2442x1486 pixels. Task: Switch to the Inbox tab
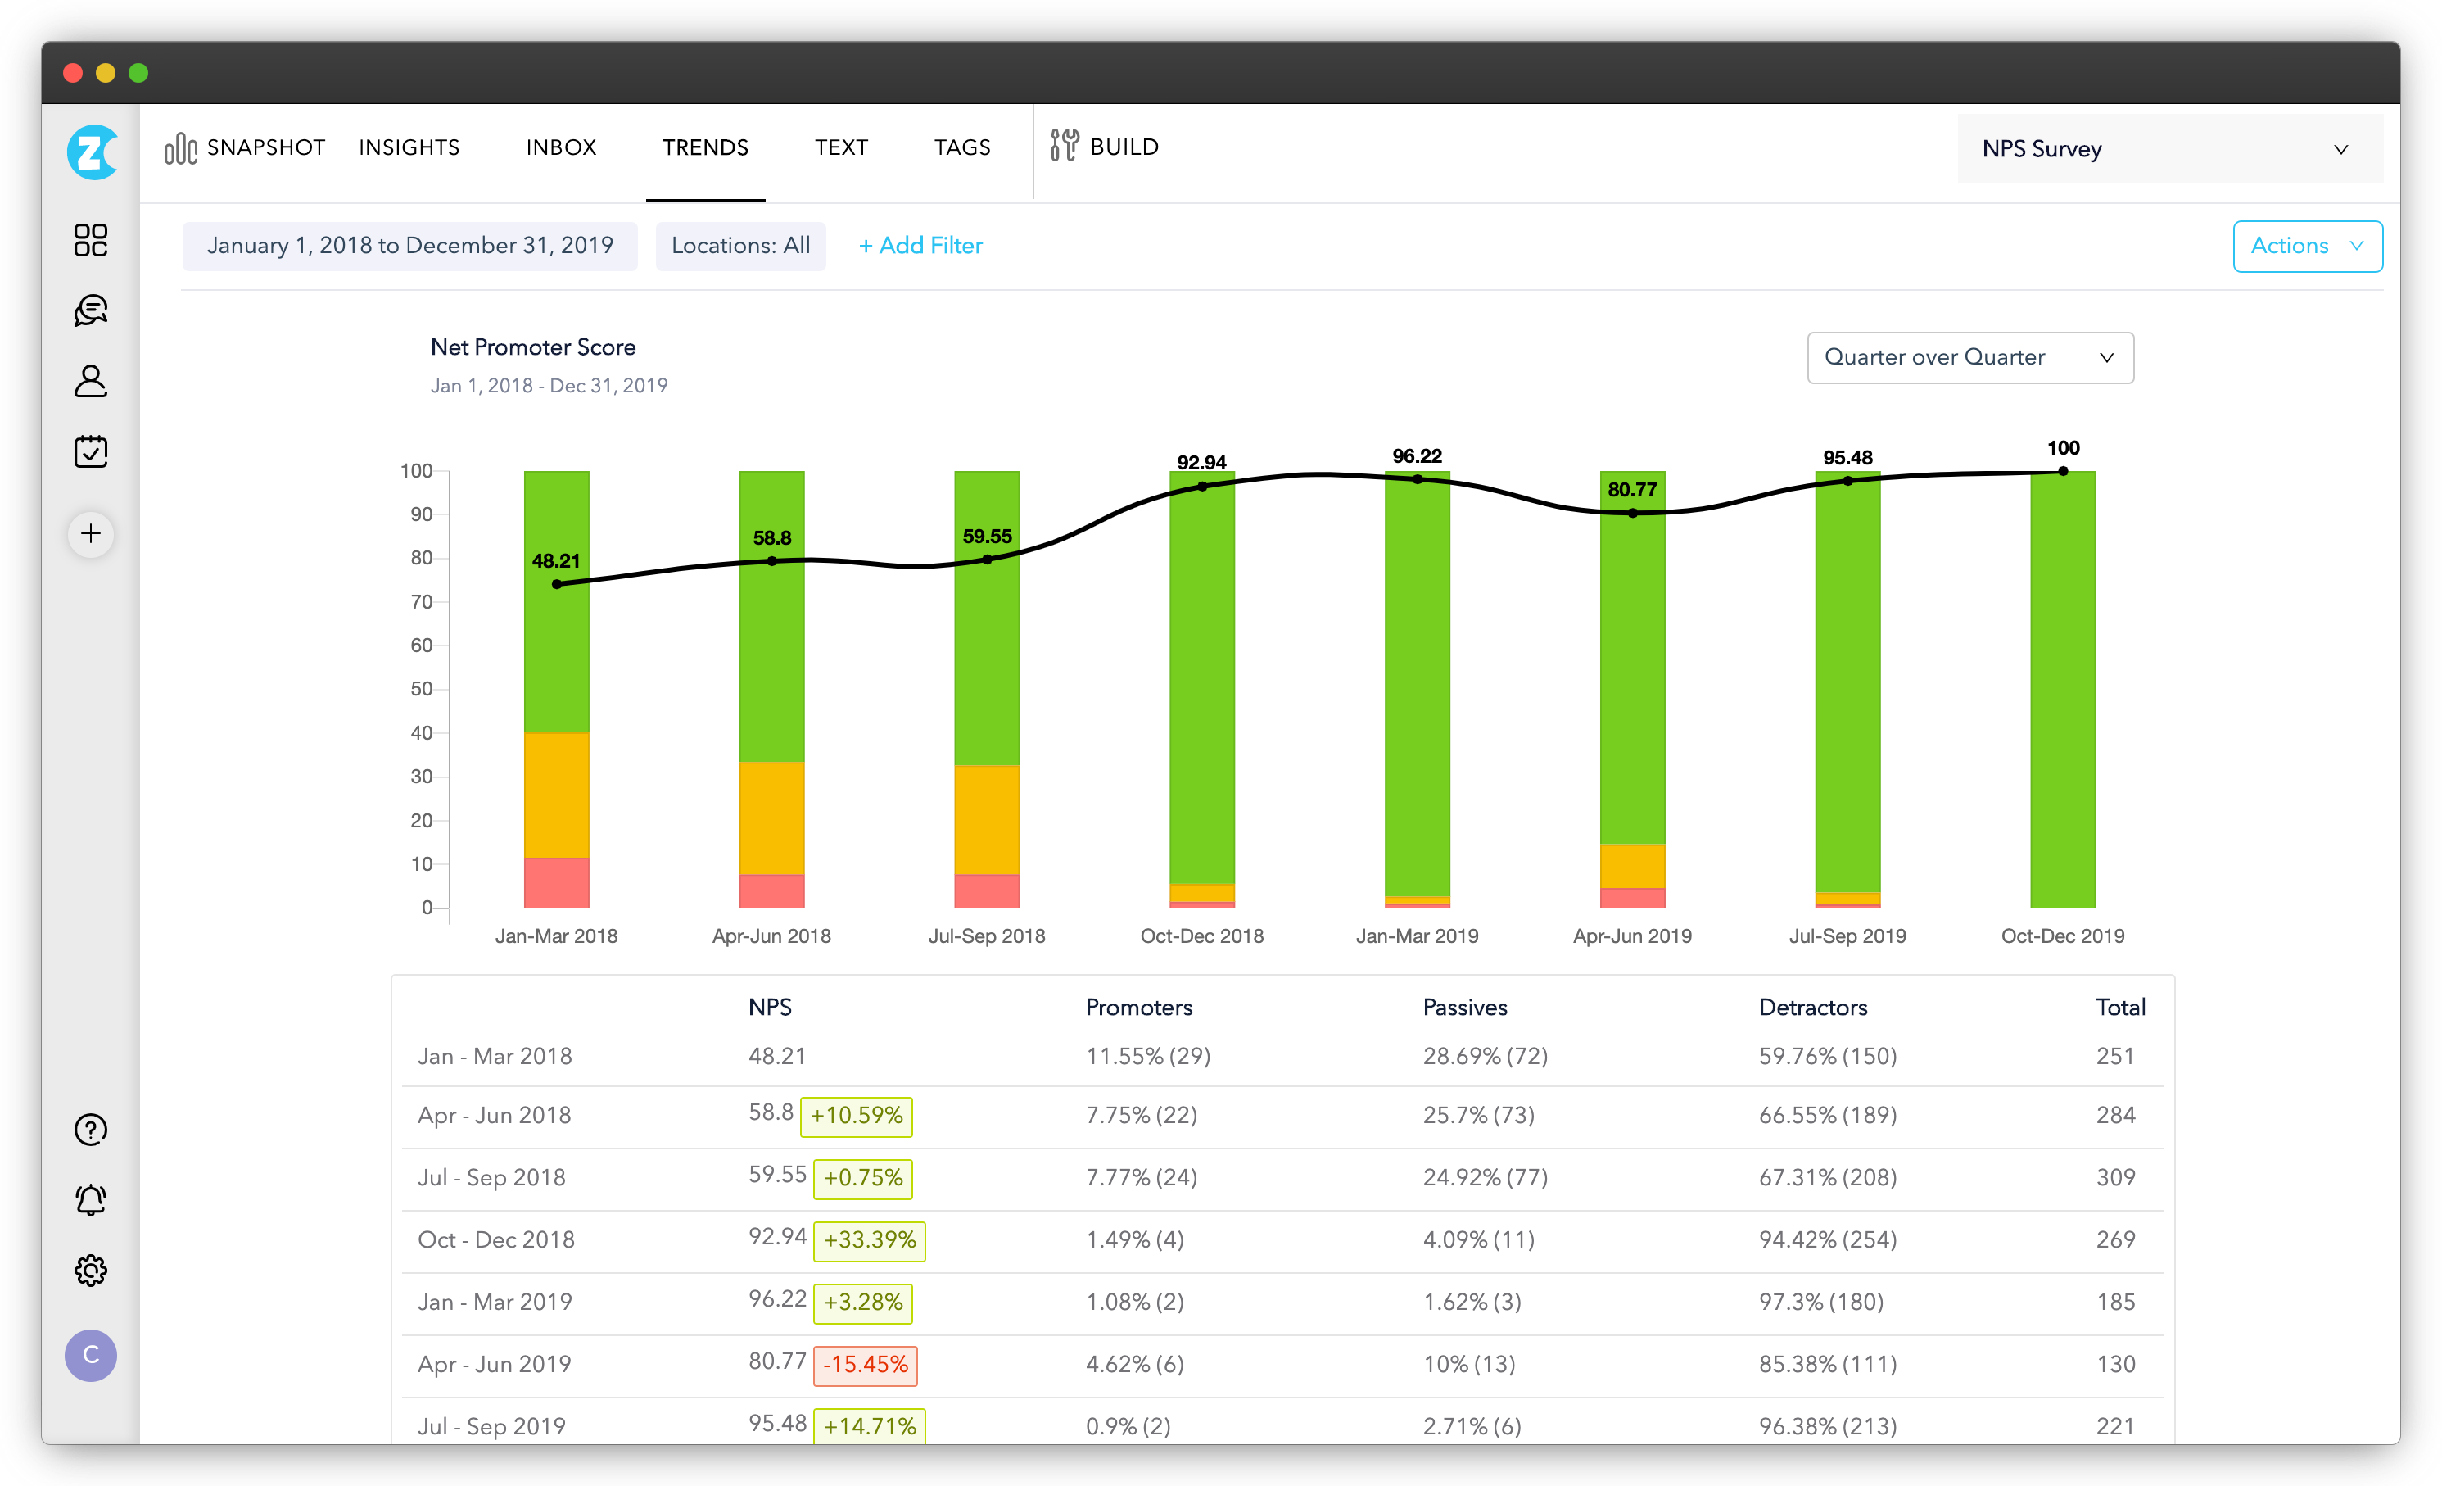coord(561,147)
